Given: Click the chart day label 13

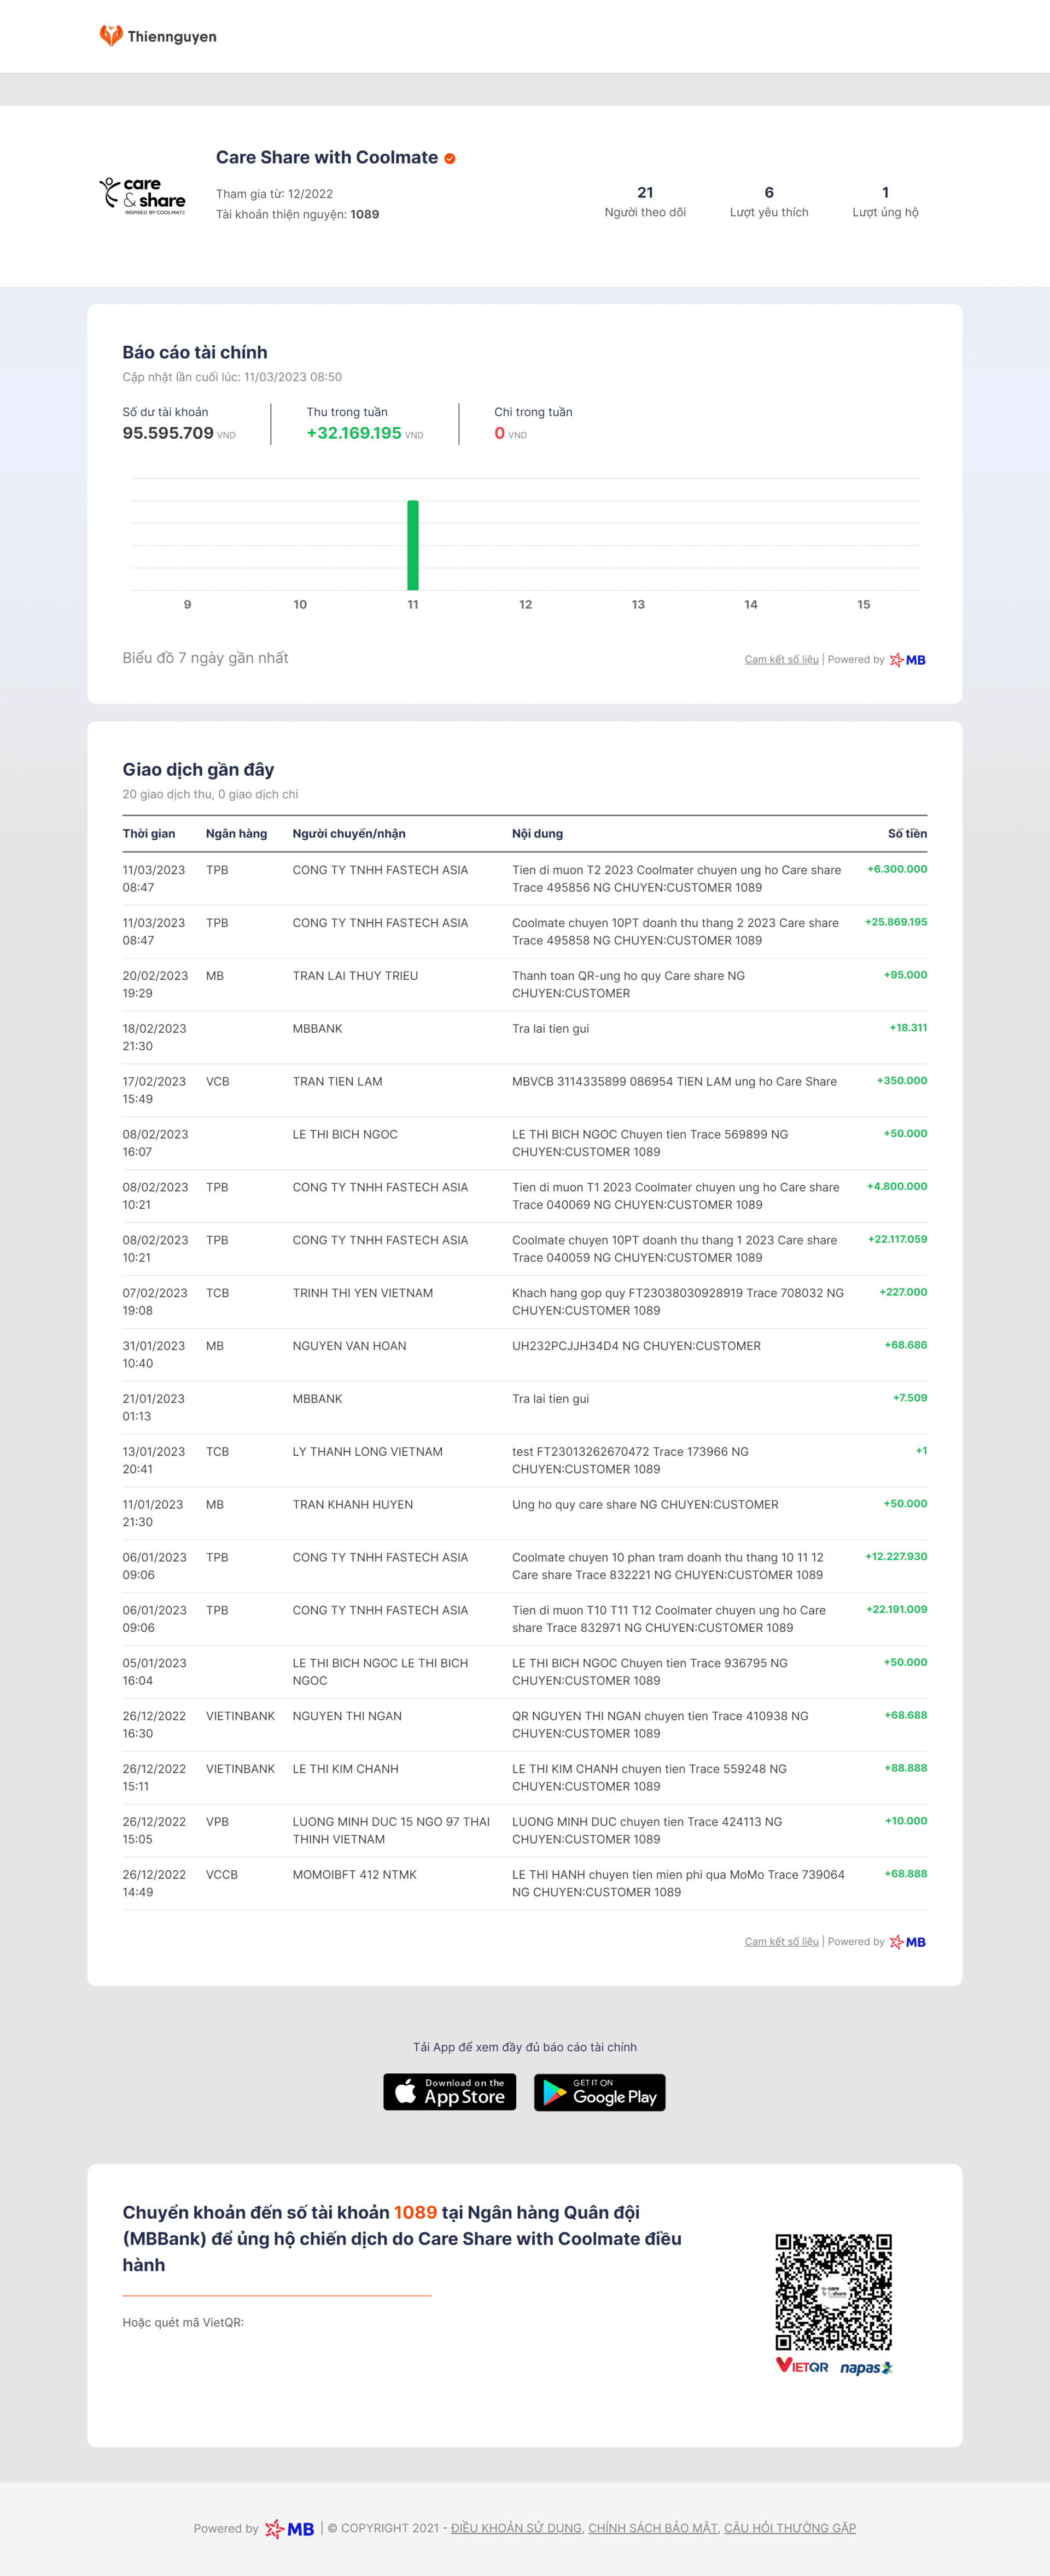Looking at the screenshot, I should (638, 605).
